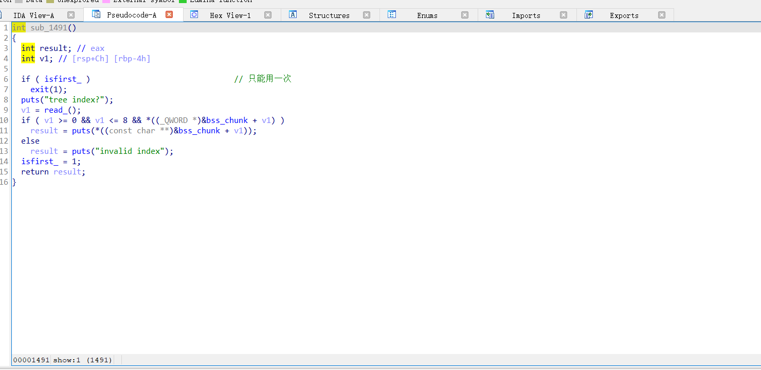Close the Imports tab

(564, 15)
